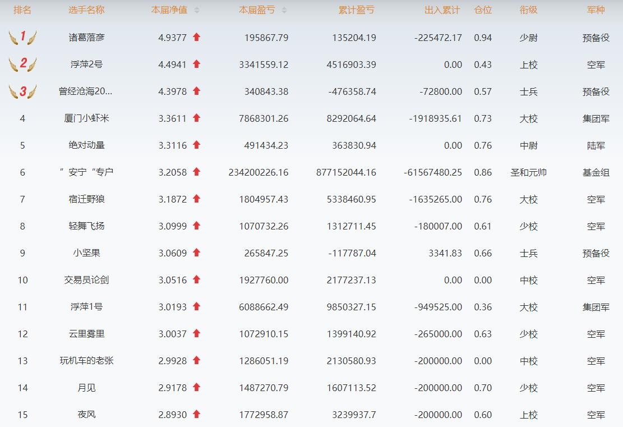Click the rank 1 gold wings badge

[x=22, y=38]
